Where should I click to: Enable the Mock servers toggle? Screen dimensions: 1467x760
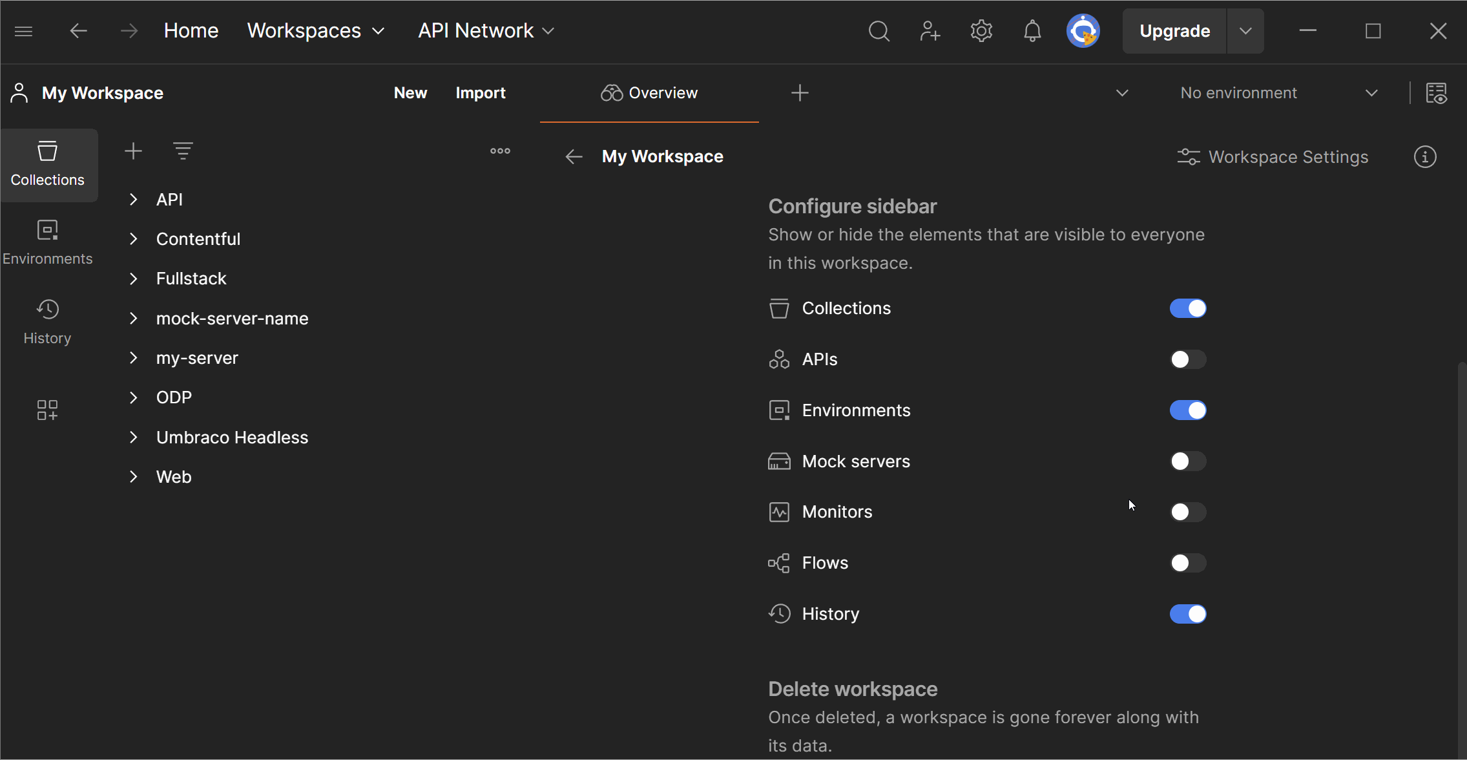pyautogui.click(x=1188, y=461)
